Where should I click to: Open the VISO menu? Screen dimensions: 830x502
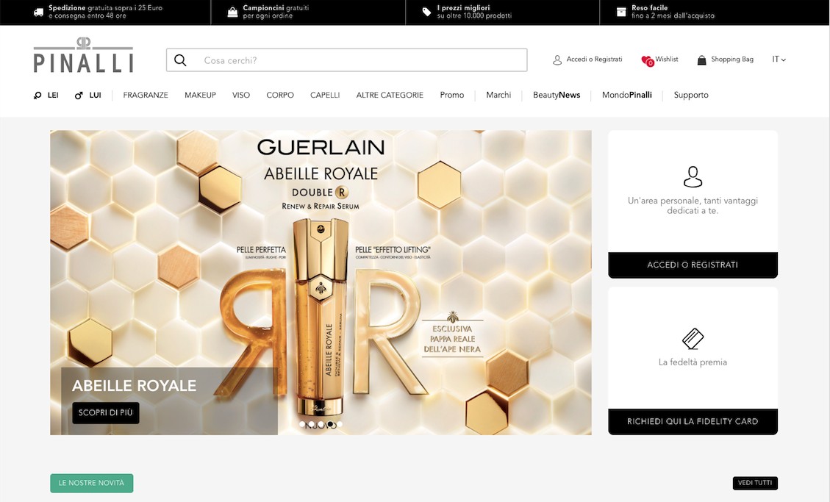(x=241, y=96)
